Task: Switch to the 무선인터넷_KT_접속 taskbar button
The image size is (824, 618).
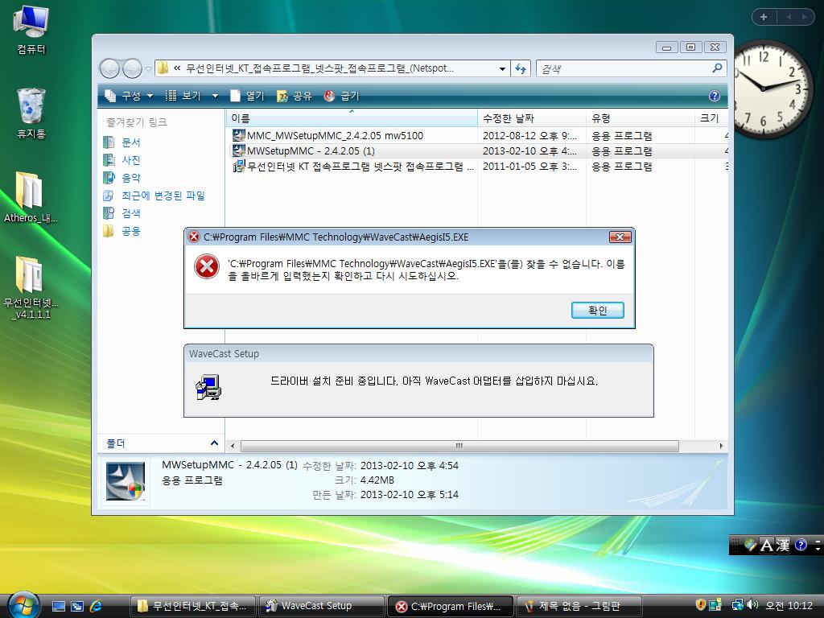Action: [x=193, y=606]
